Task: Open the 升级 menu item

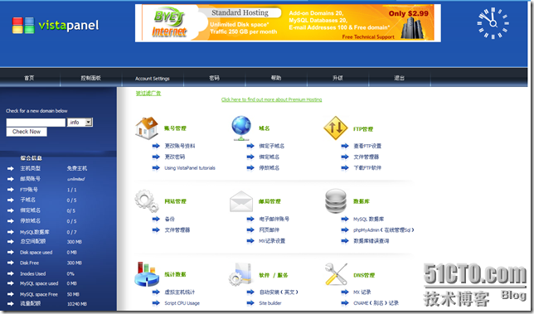Action: 337,78
